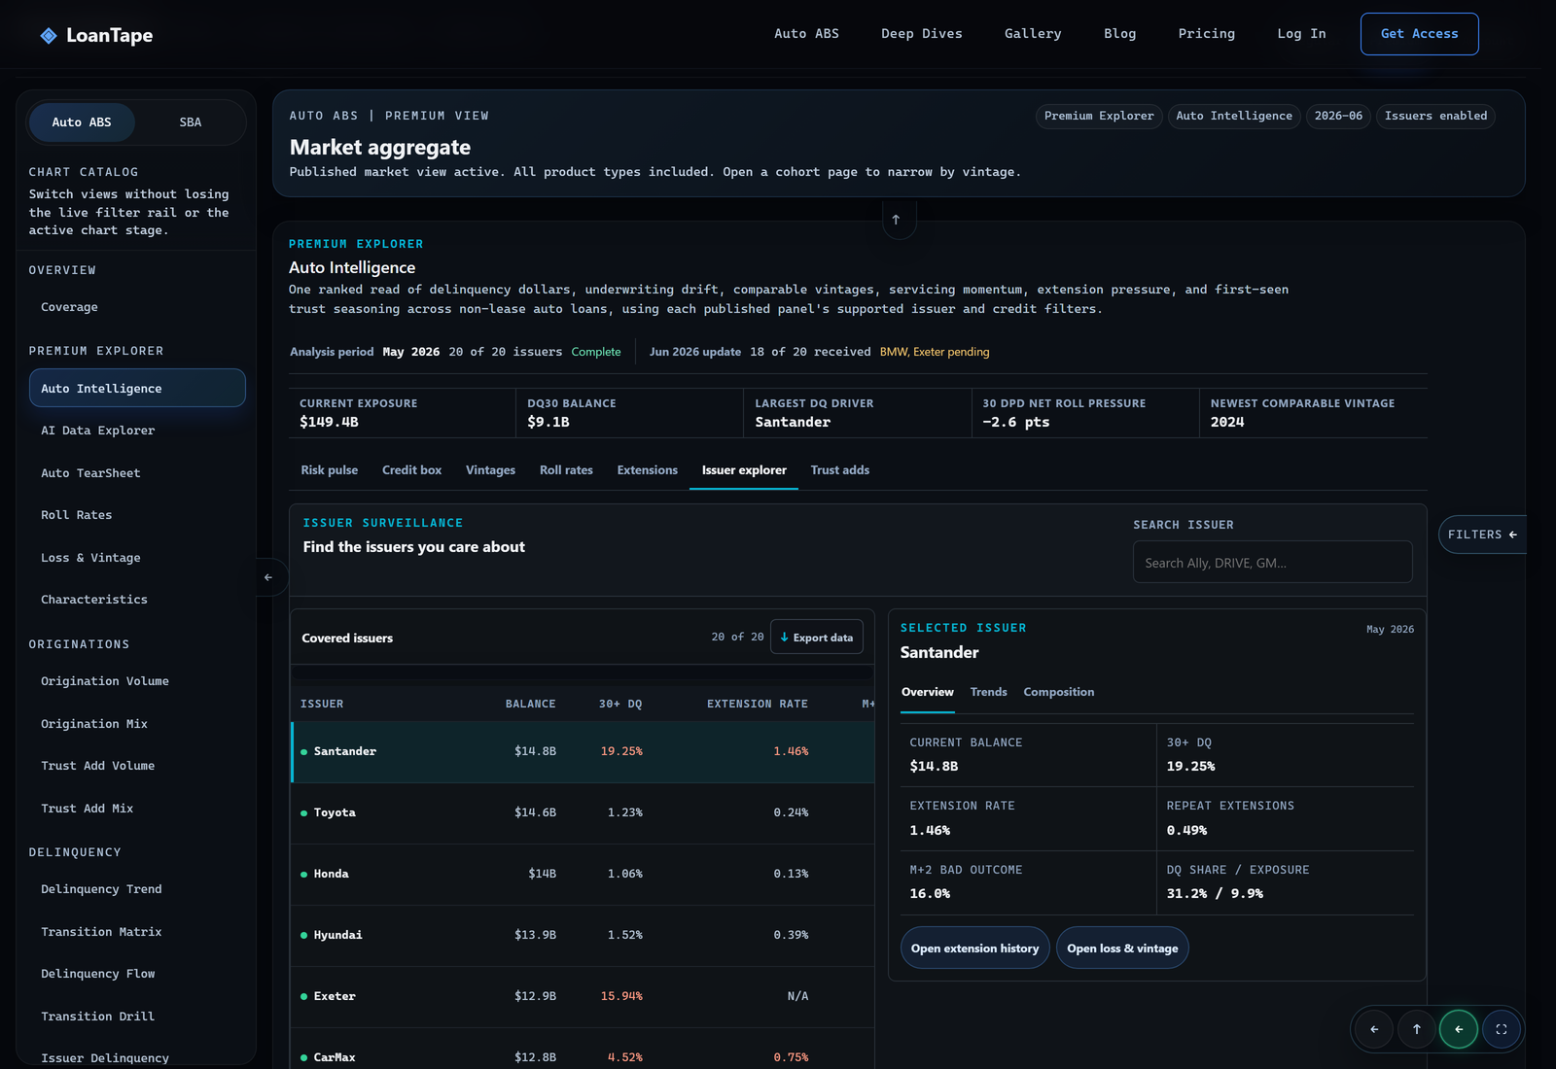The width and height of the screenshot is (1556, 1069).
Task: Click Open extension history button
Action: coord(974,948)
